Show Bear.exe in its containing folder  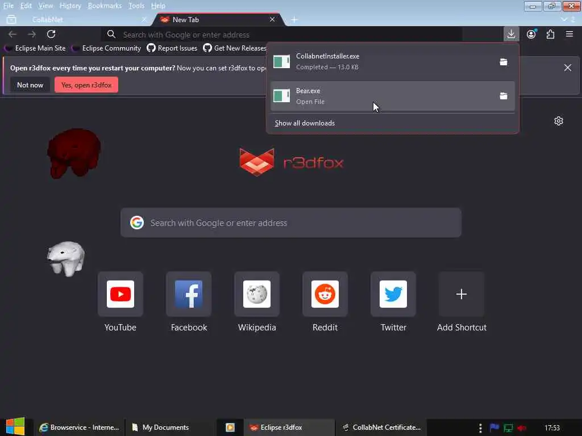[x=504, y=96]
